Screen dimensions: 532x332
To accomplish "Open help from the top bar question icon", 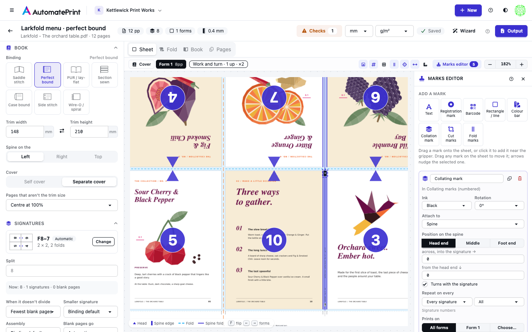I will (x=491, y=10).
